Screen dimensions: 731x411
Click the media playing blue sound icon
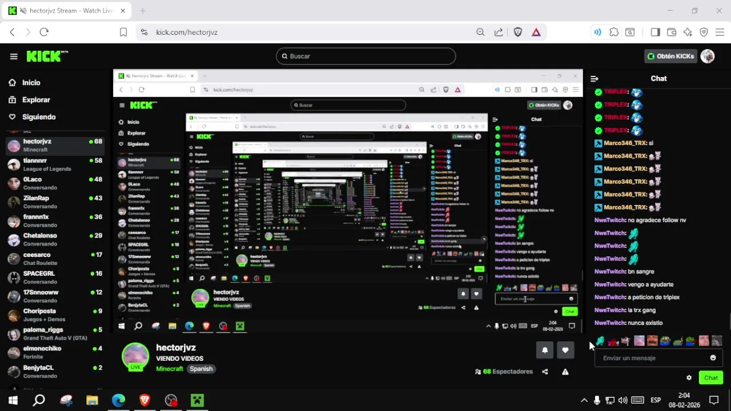(x=597, y=33)
